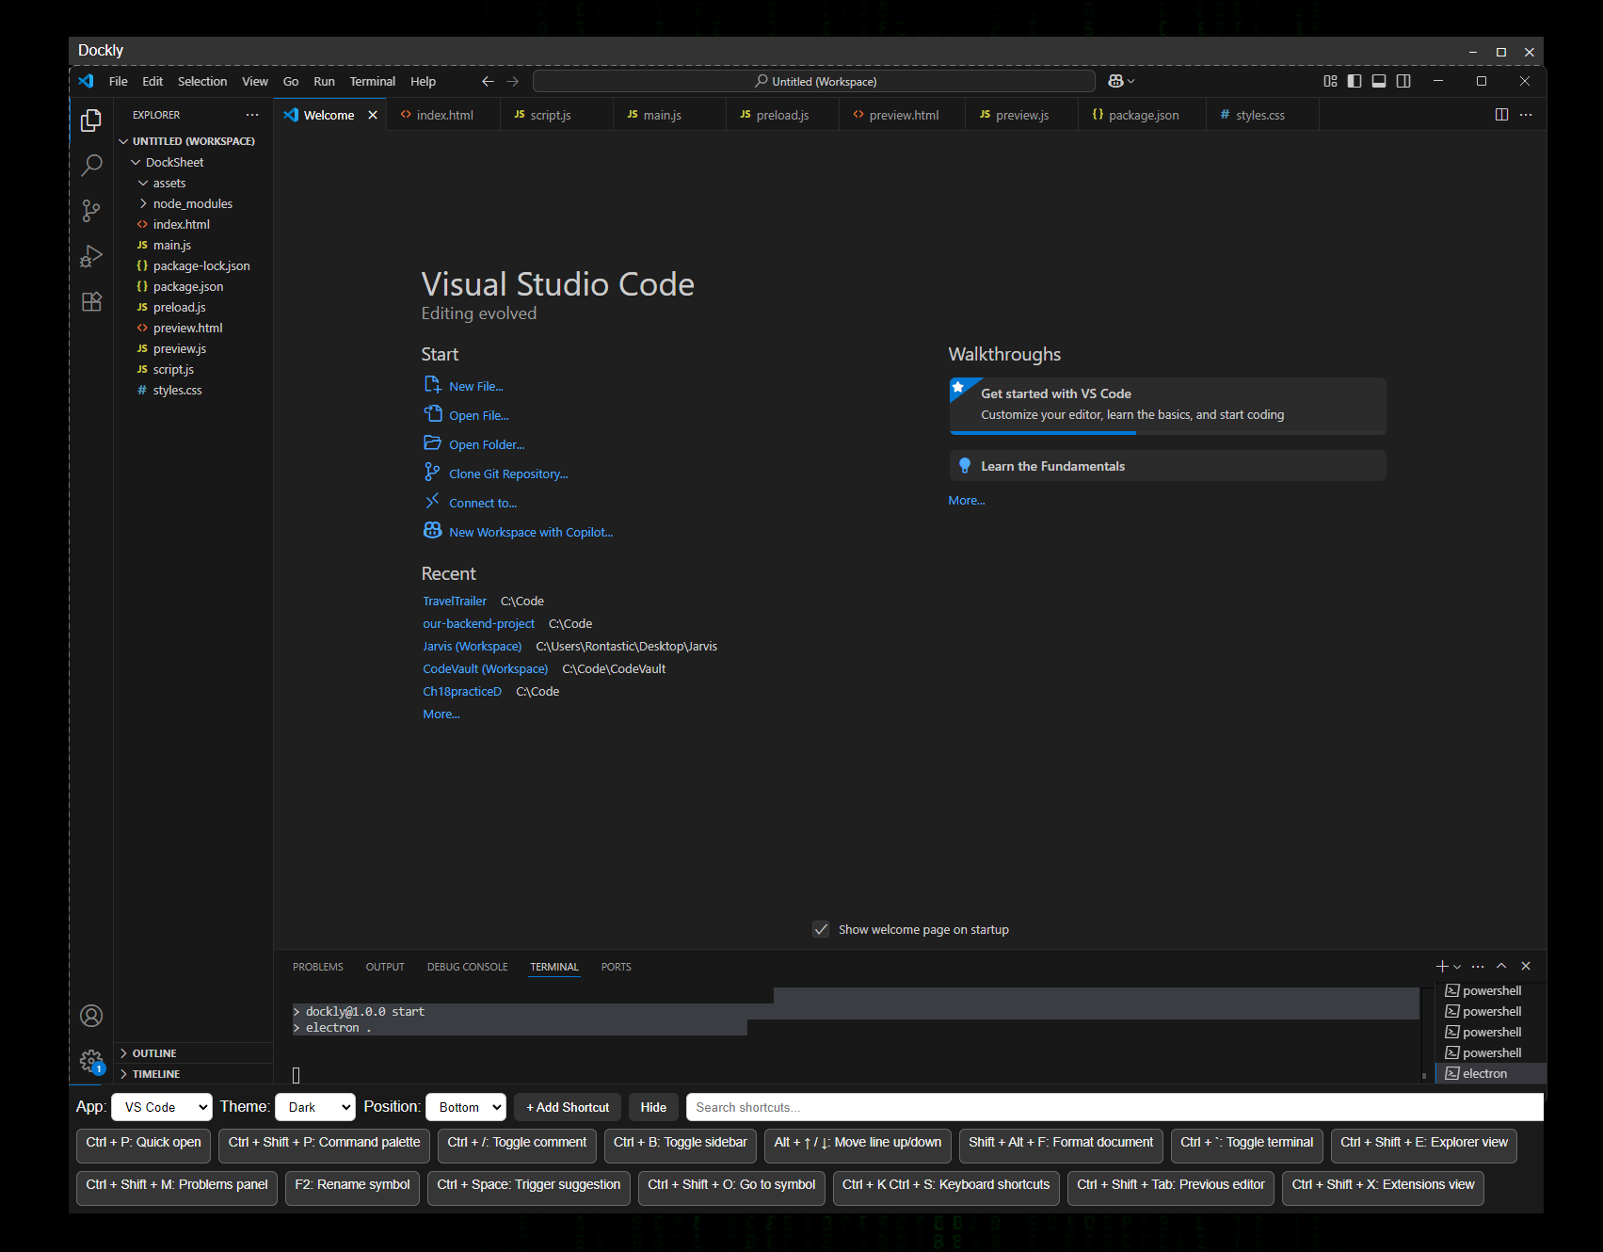This screenshot has height=1252, width=1603.
Task: Toggle the Primary Side Bar visibility icon
Action: click(1355, 81)
